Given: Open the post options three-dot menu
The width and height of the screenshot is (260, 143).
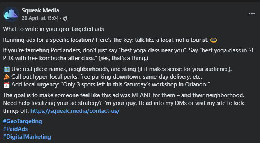Looking at the screenshot, I should (x=251, y=14).
